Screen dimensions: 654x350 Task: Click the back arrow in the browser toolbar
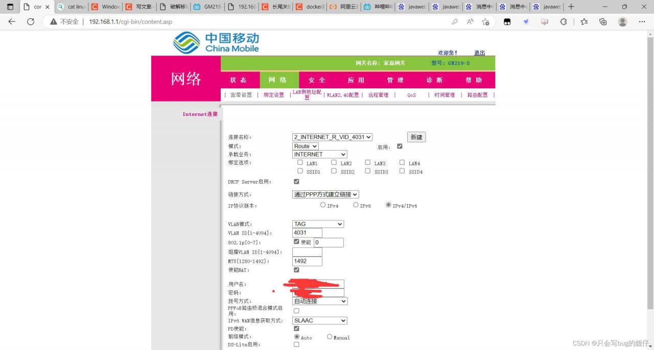tap(11, 22)
